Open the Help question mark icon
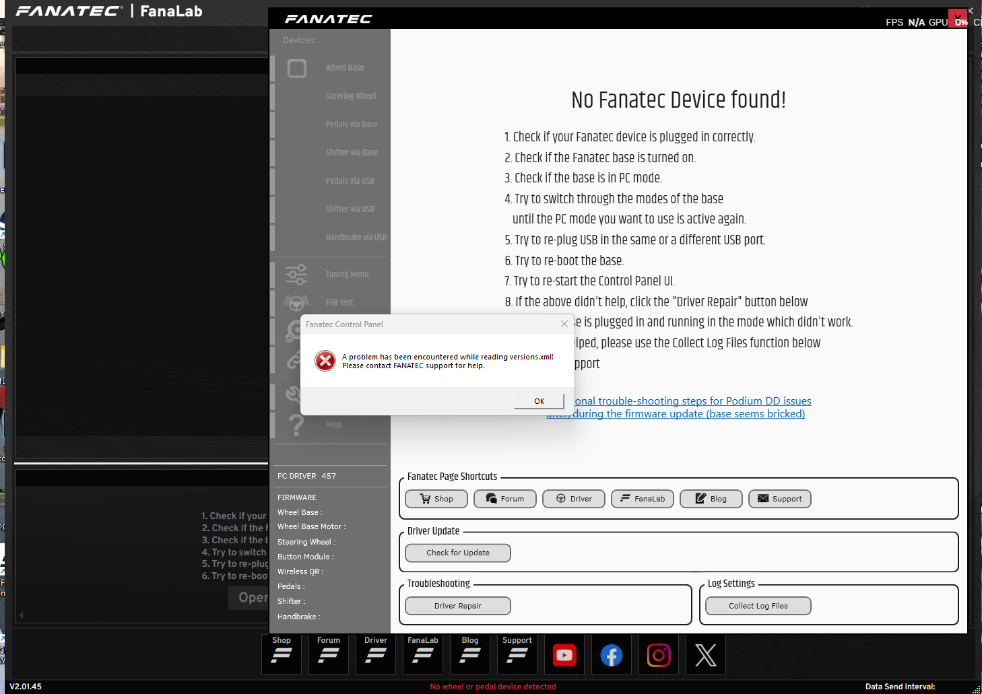Viewport: 982px width, 694px height. pyautogui.click(x=296, y=425)
